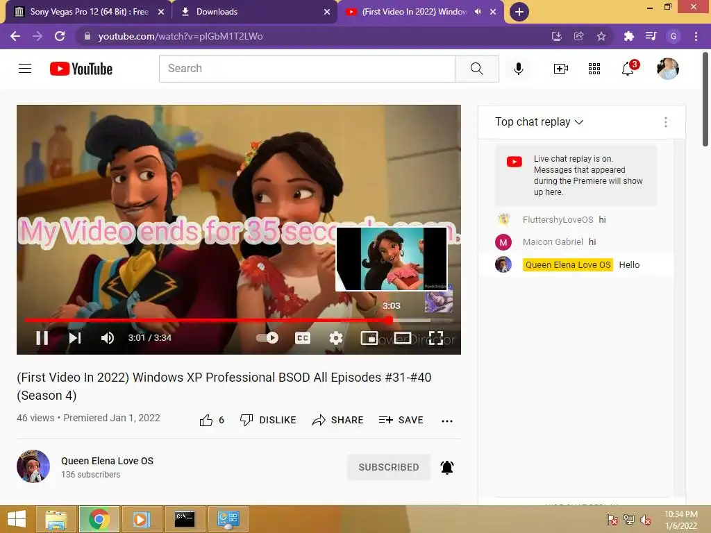Toggle autoplay switch in player
This screenshot has height=533, width=711.
point(267,338)
